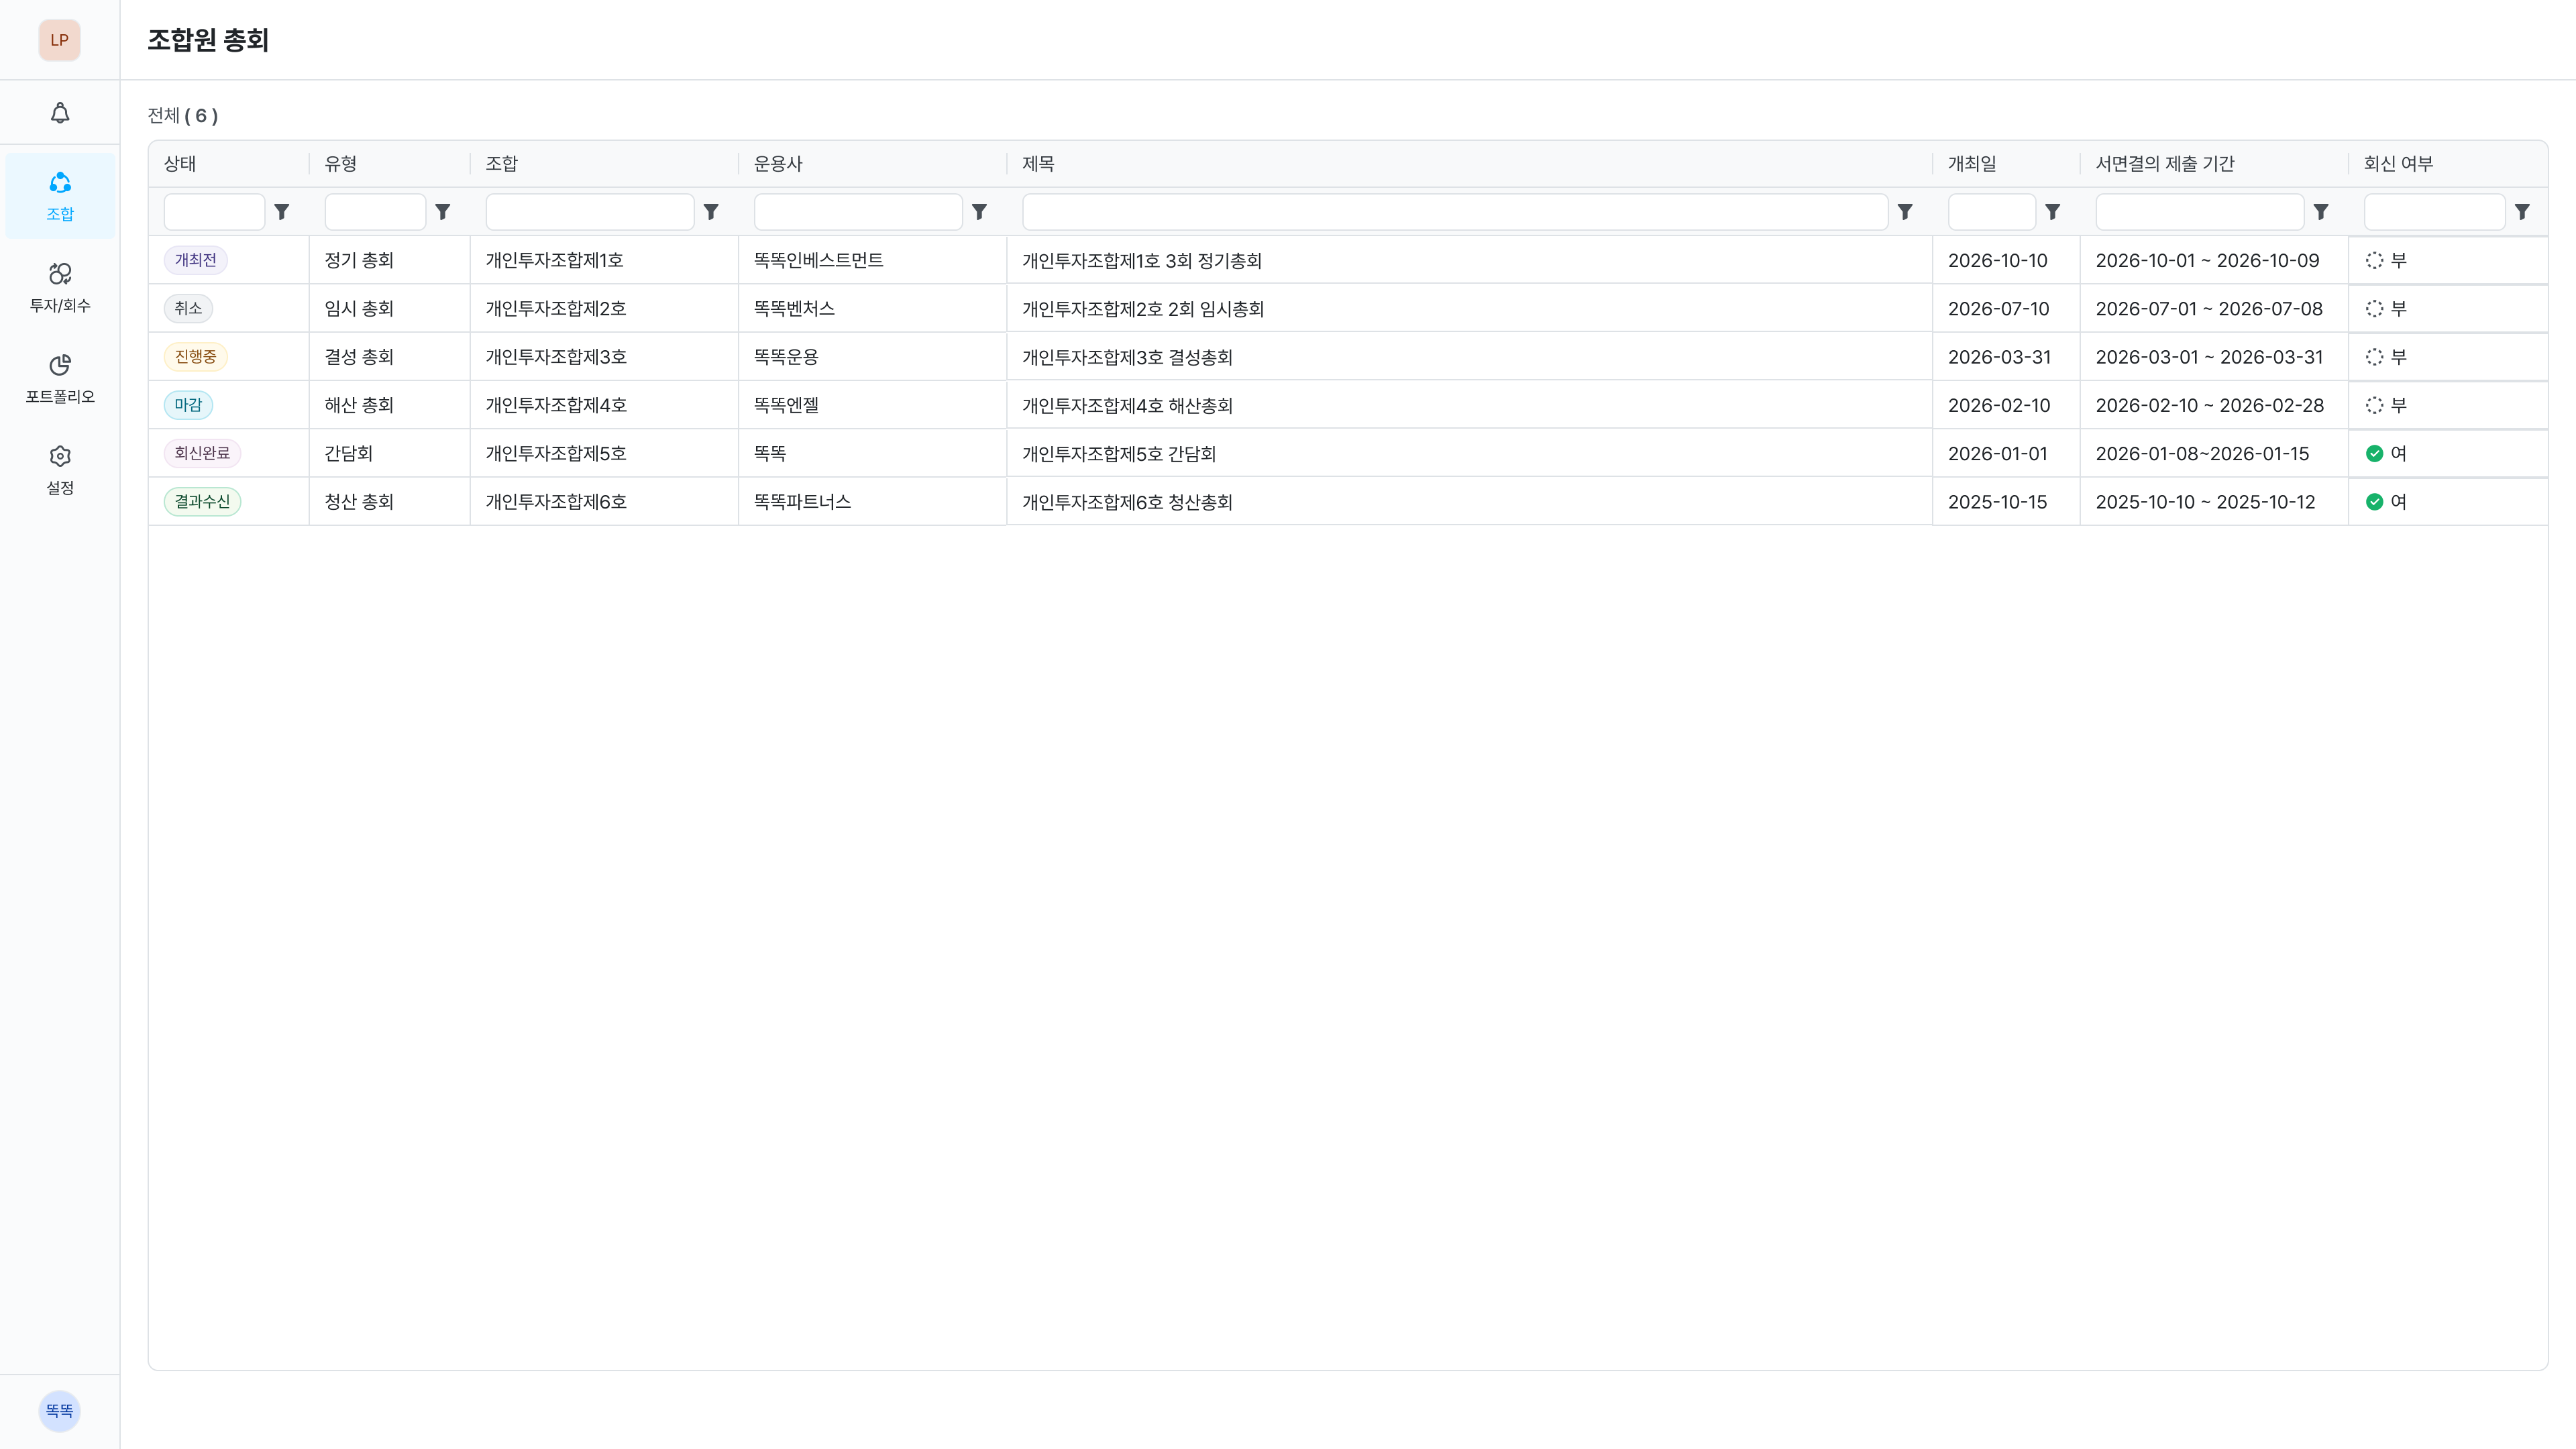Open 개인투자조합제1호 3회 정기총회 row
Image resolution: width=2576 pixels, height=1449 pixels.
[x=1141, y=261]
